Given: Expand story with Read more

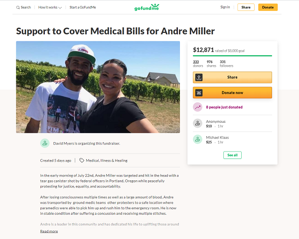Looking at the screenshot, I should point(49,231).
